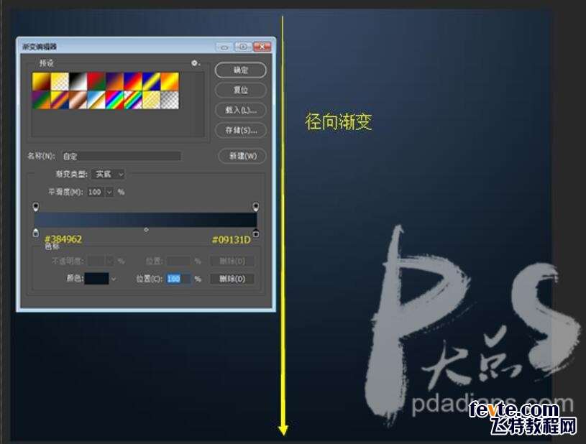Select the black to white gradient preset
This screenshot has width=586, height=444.
pos(78,81)
